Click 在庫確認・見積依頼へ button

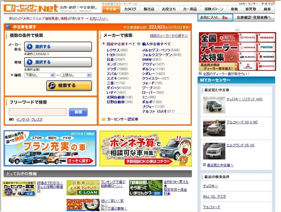(254, 18)
